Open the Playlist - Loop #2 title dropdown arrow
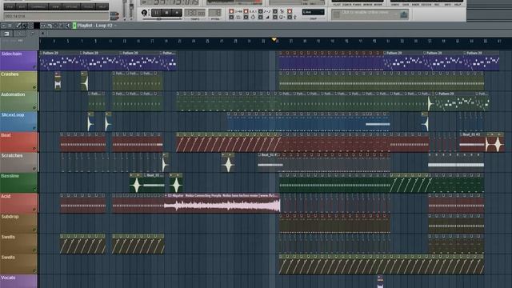 pyautogui.click(x=115, y=26)
